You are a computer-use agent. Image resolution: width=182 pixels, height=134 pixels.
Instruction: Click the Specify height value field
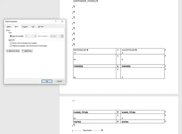click(30, 36)
